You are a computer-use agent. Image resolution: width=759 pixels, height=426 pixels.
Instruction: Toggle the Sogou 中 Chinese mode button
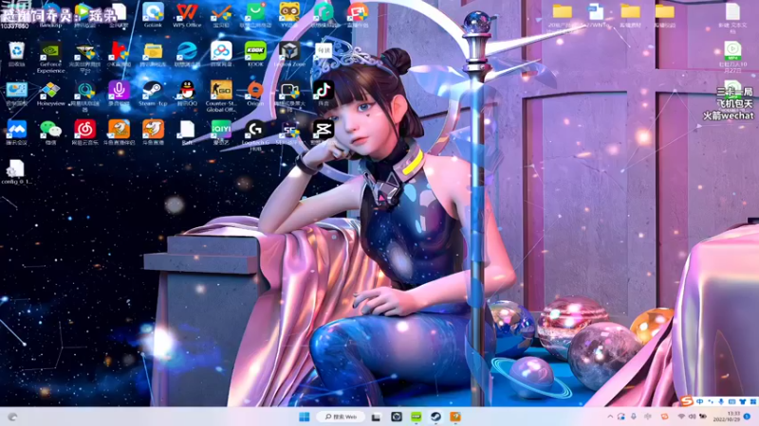(700, 401)
